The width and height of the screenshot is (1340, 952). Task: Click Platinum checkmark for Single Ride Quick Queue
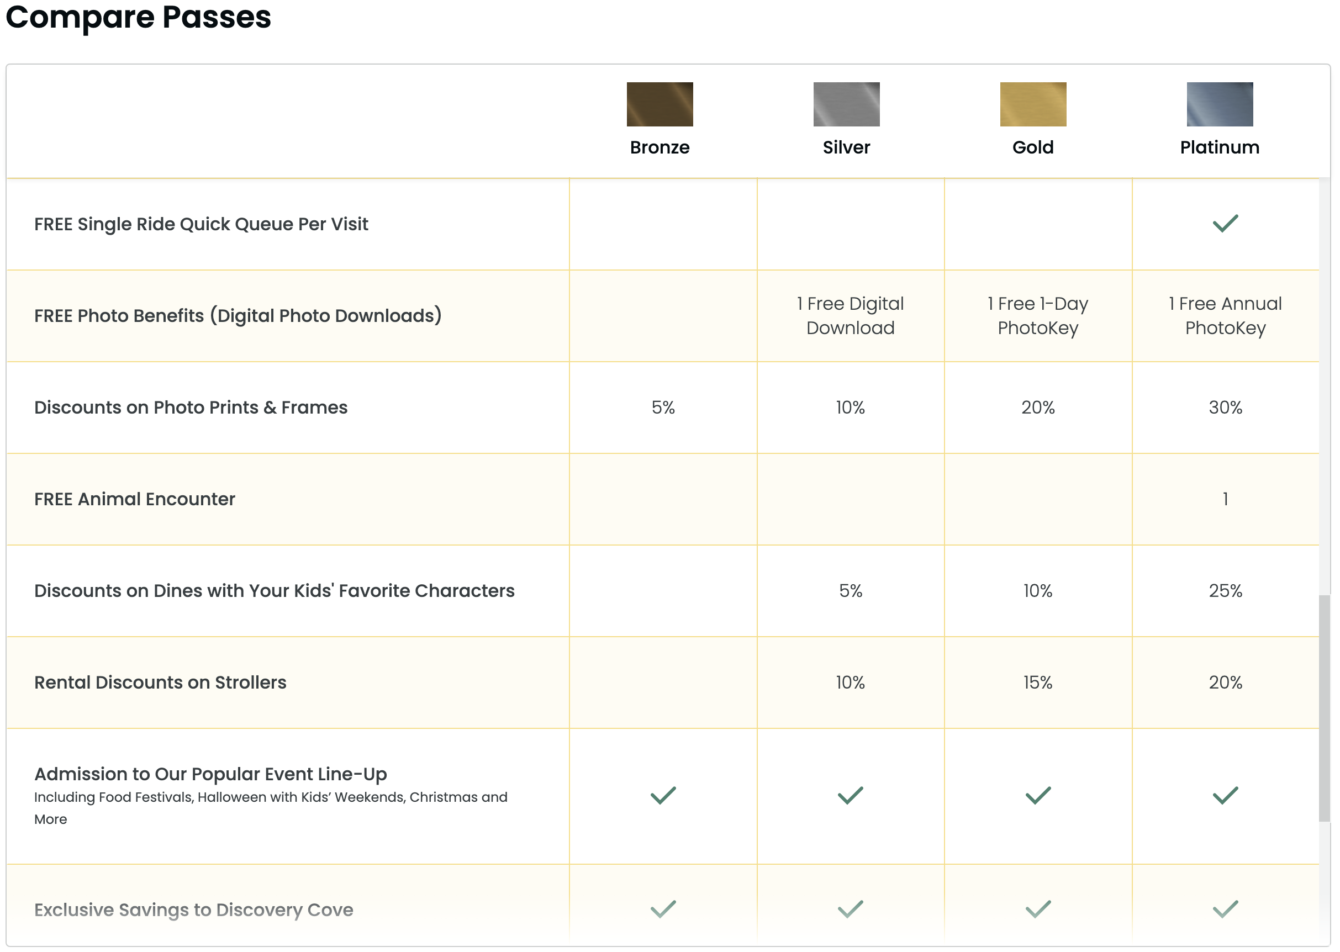click(1225, 223)
